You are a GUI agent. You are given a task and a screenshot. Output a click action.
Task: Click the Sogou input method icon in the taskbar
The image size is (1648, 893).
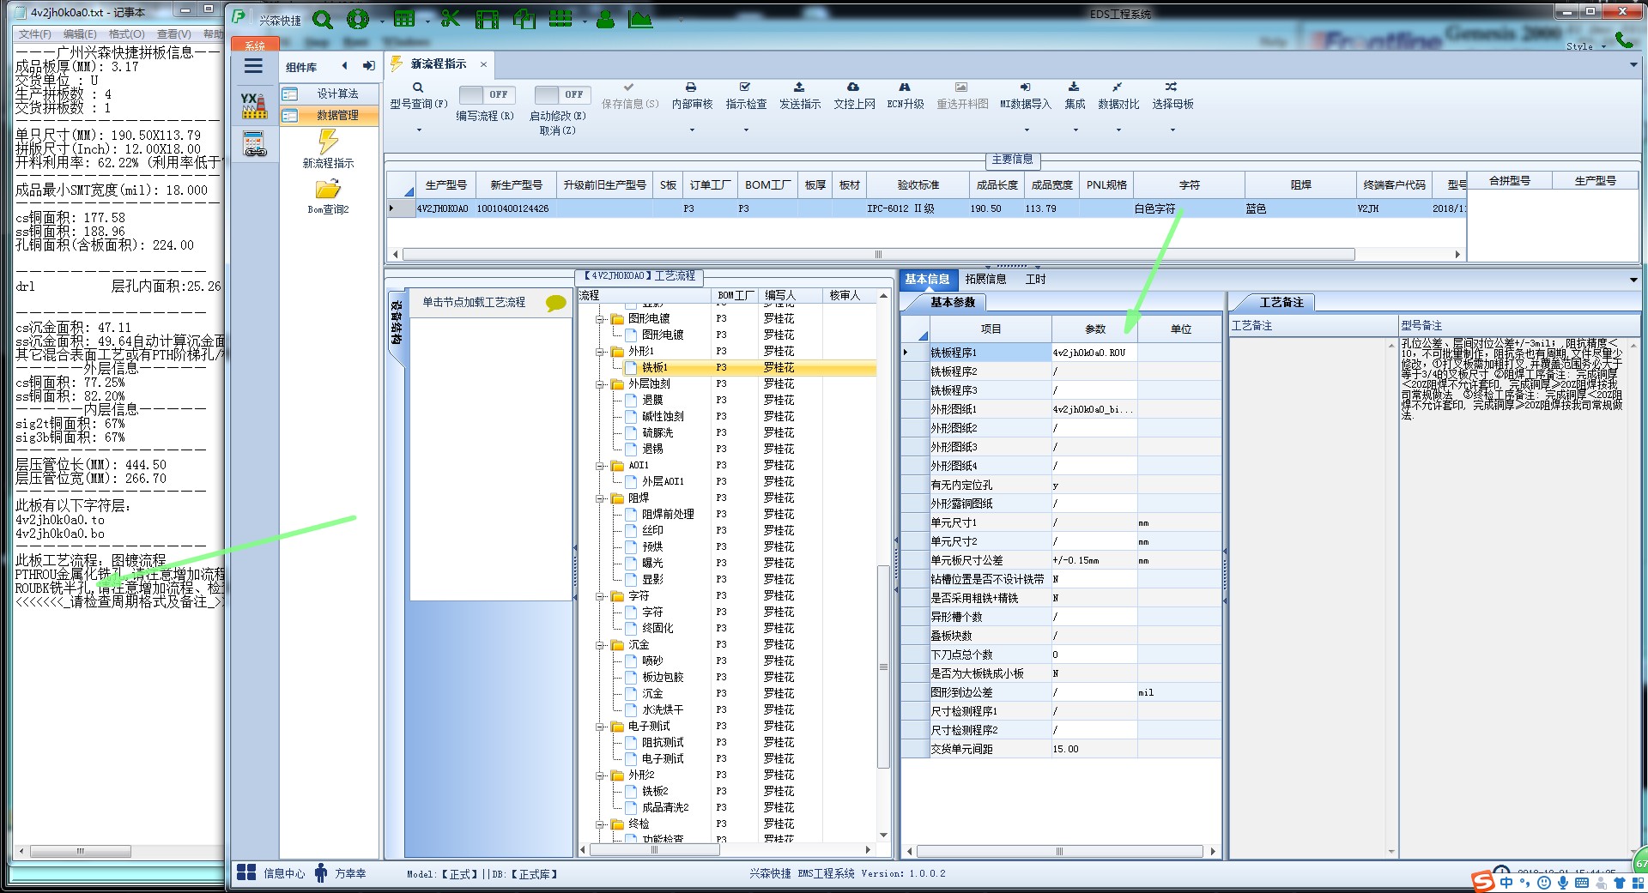pyautogui.click(x=1483, y=883)
